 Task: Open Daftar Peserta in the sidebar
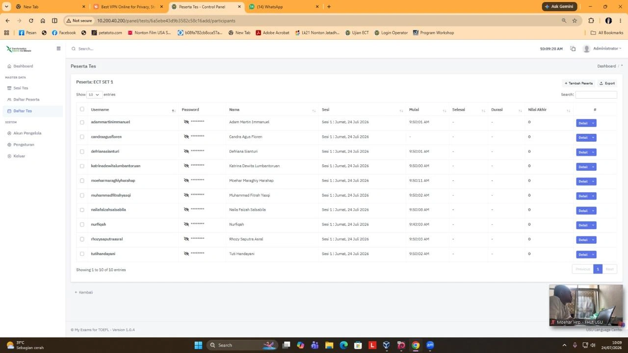click(x=26, y=100)
